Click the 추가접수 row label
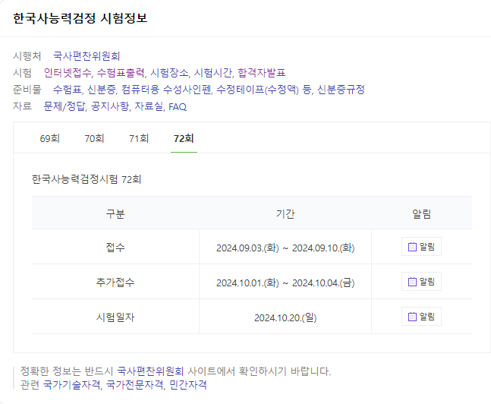The image size is (491, 404). tap(115, 282)
